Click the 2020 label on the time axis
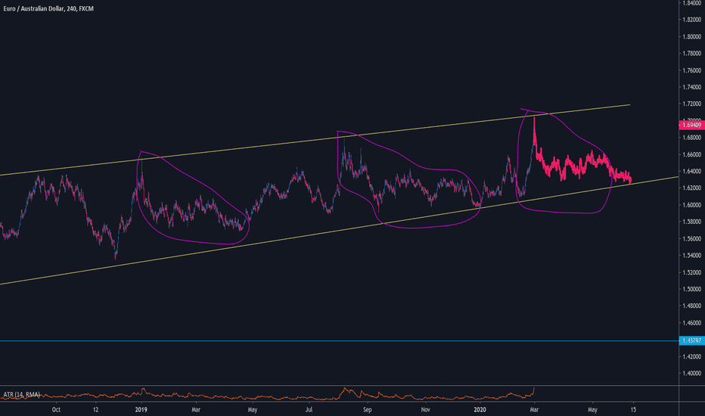 [480, 410]
